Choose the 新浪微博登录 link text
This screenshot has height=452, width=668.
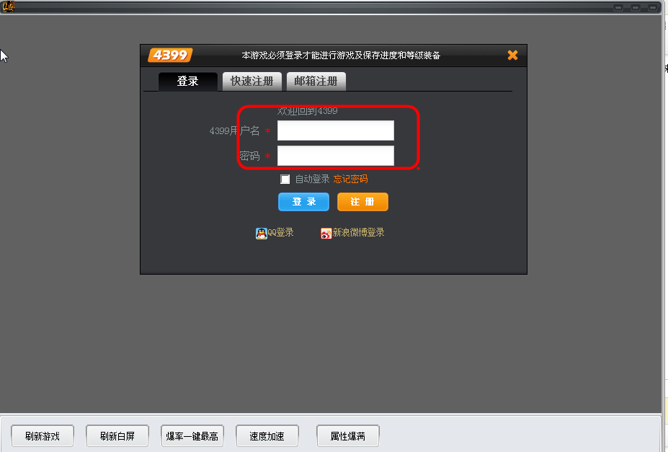pos(358,233)
